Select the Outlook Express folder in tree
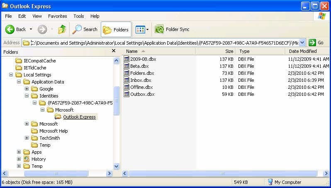 (x=79, y=117)
